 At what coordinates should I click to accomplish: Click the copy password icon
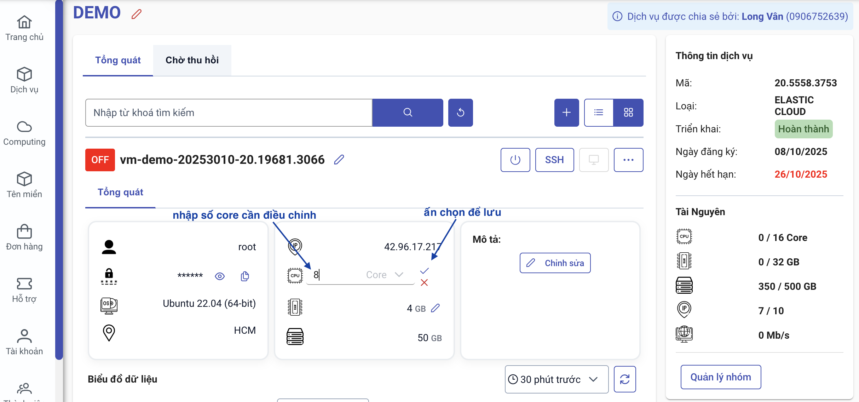(245, 276)
